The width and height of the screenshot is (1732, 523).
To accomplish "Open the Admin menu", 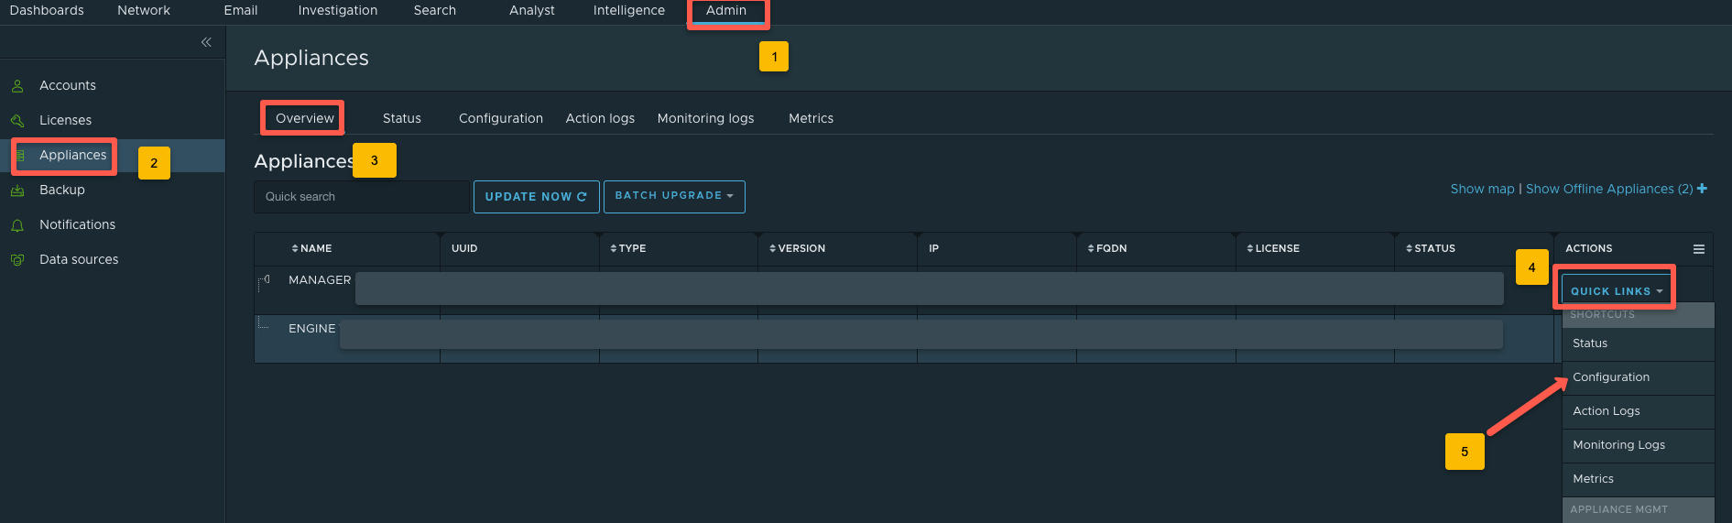I will click(726, 10).
